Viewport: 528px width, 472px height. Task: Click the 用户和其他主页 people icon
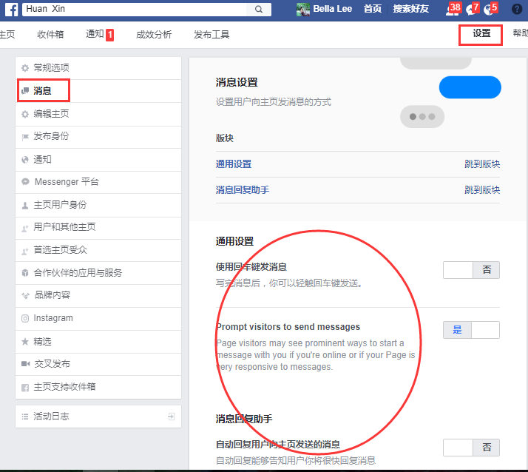(25, 229)
